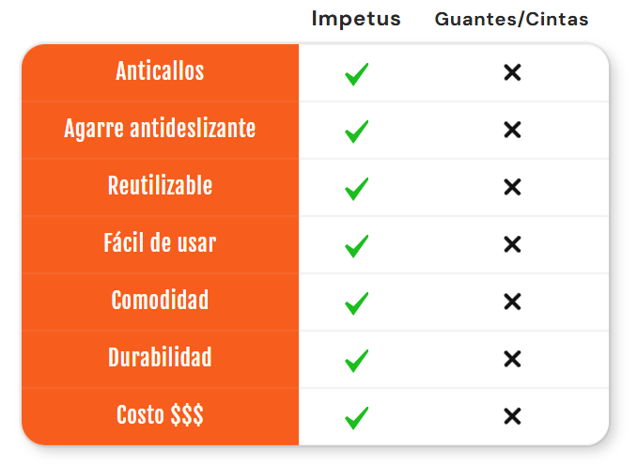Click the green checkmark in the Comodidad row
Viewport: 637px width, 465px height.
(x=356, y=303)
